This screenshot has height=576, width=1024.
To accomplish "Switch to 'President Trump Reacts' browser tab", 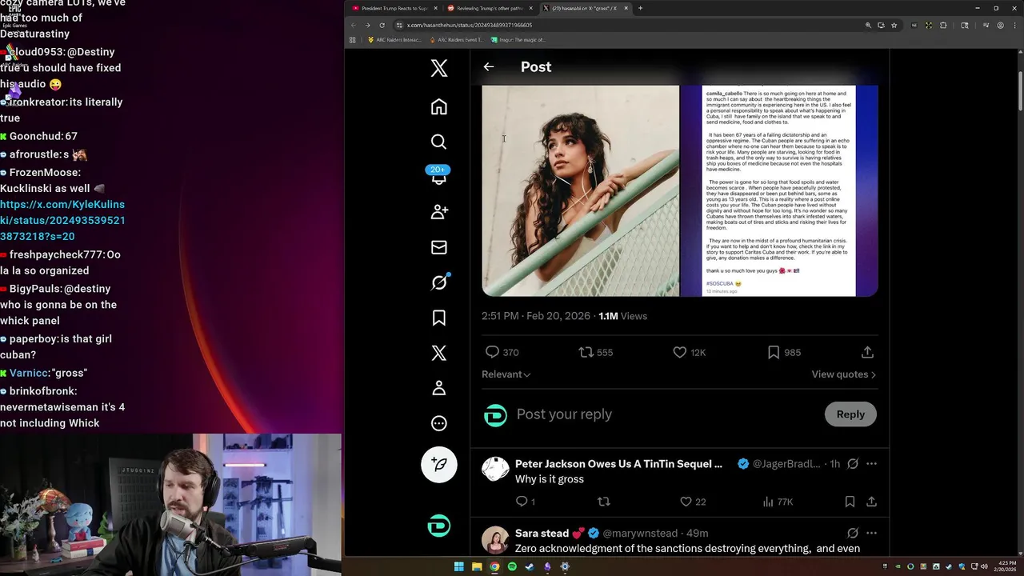I will pos(394,8).
